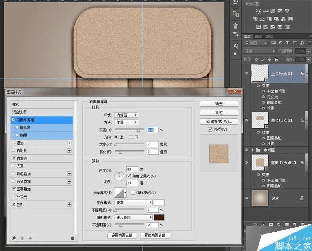Open the 样式 style dropdown (内斜面)

point(126,115)
